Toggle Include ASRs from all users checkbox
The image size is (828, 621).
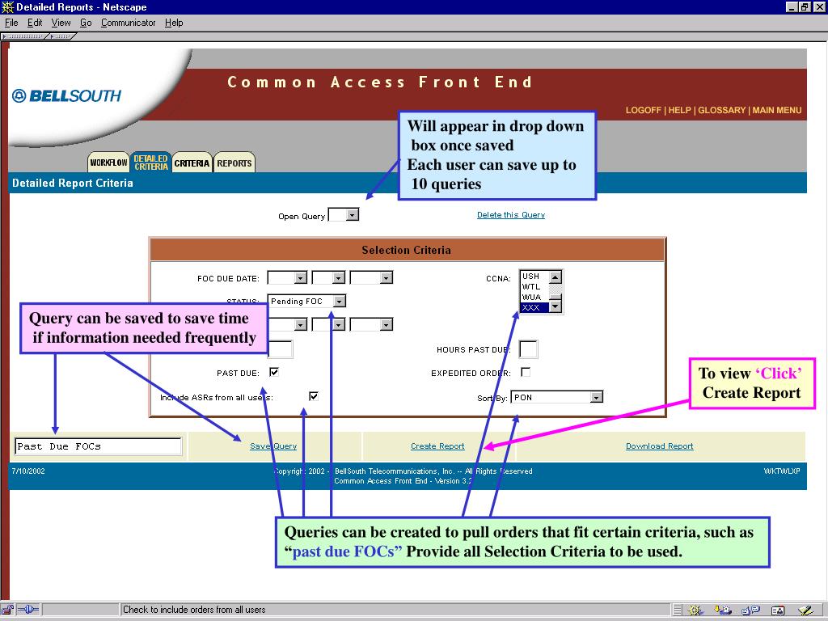314,396
